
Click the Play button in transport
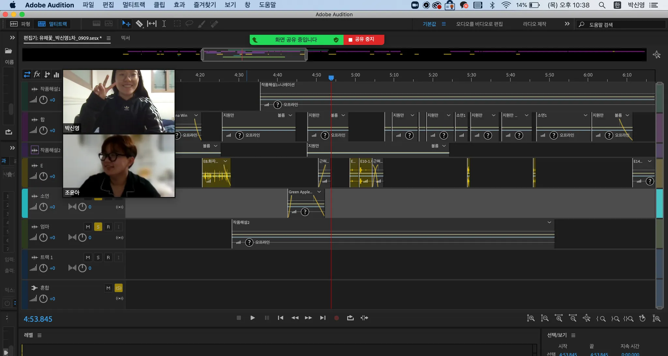252,318
